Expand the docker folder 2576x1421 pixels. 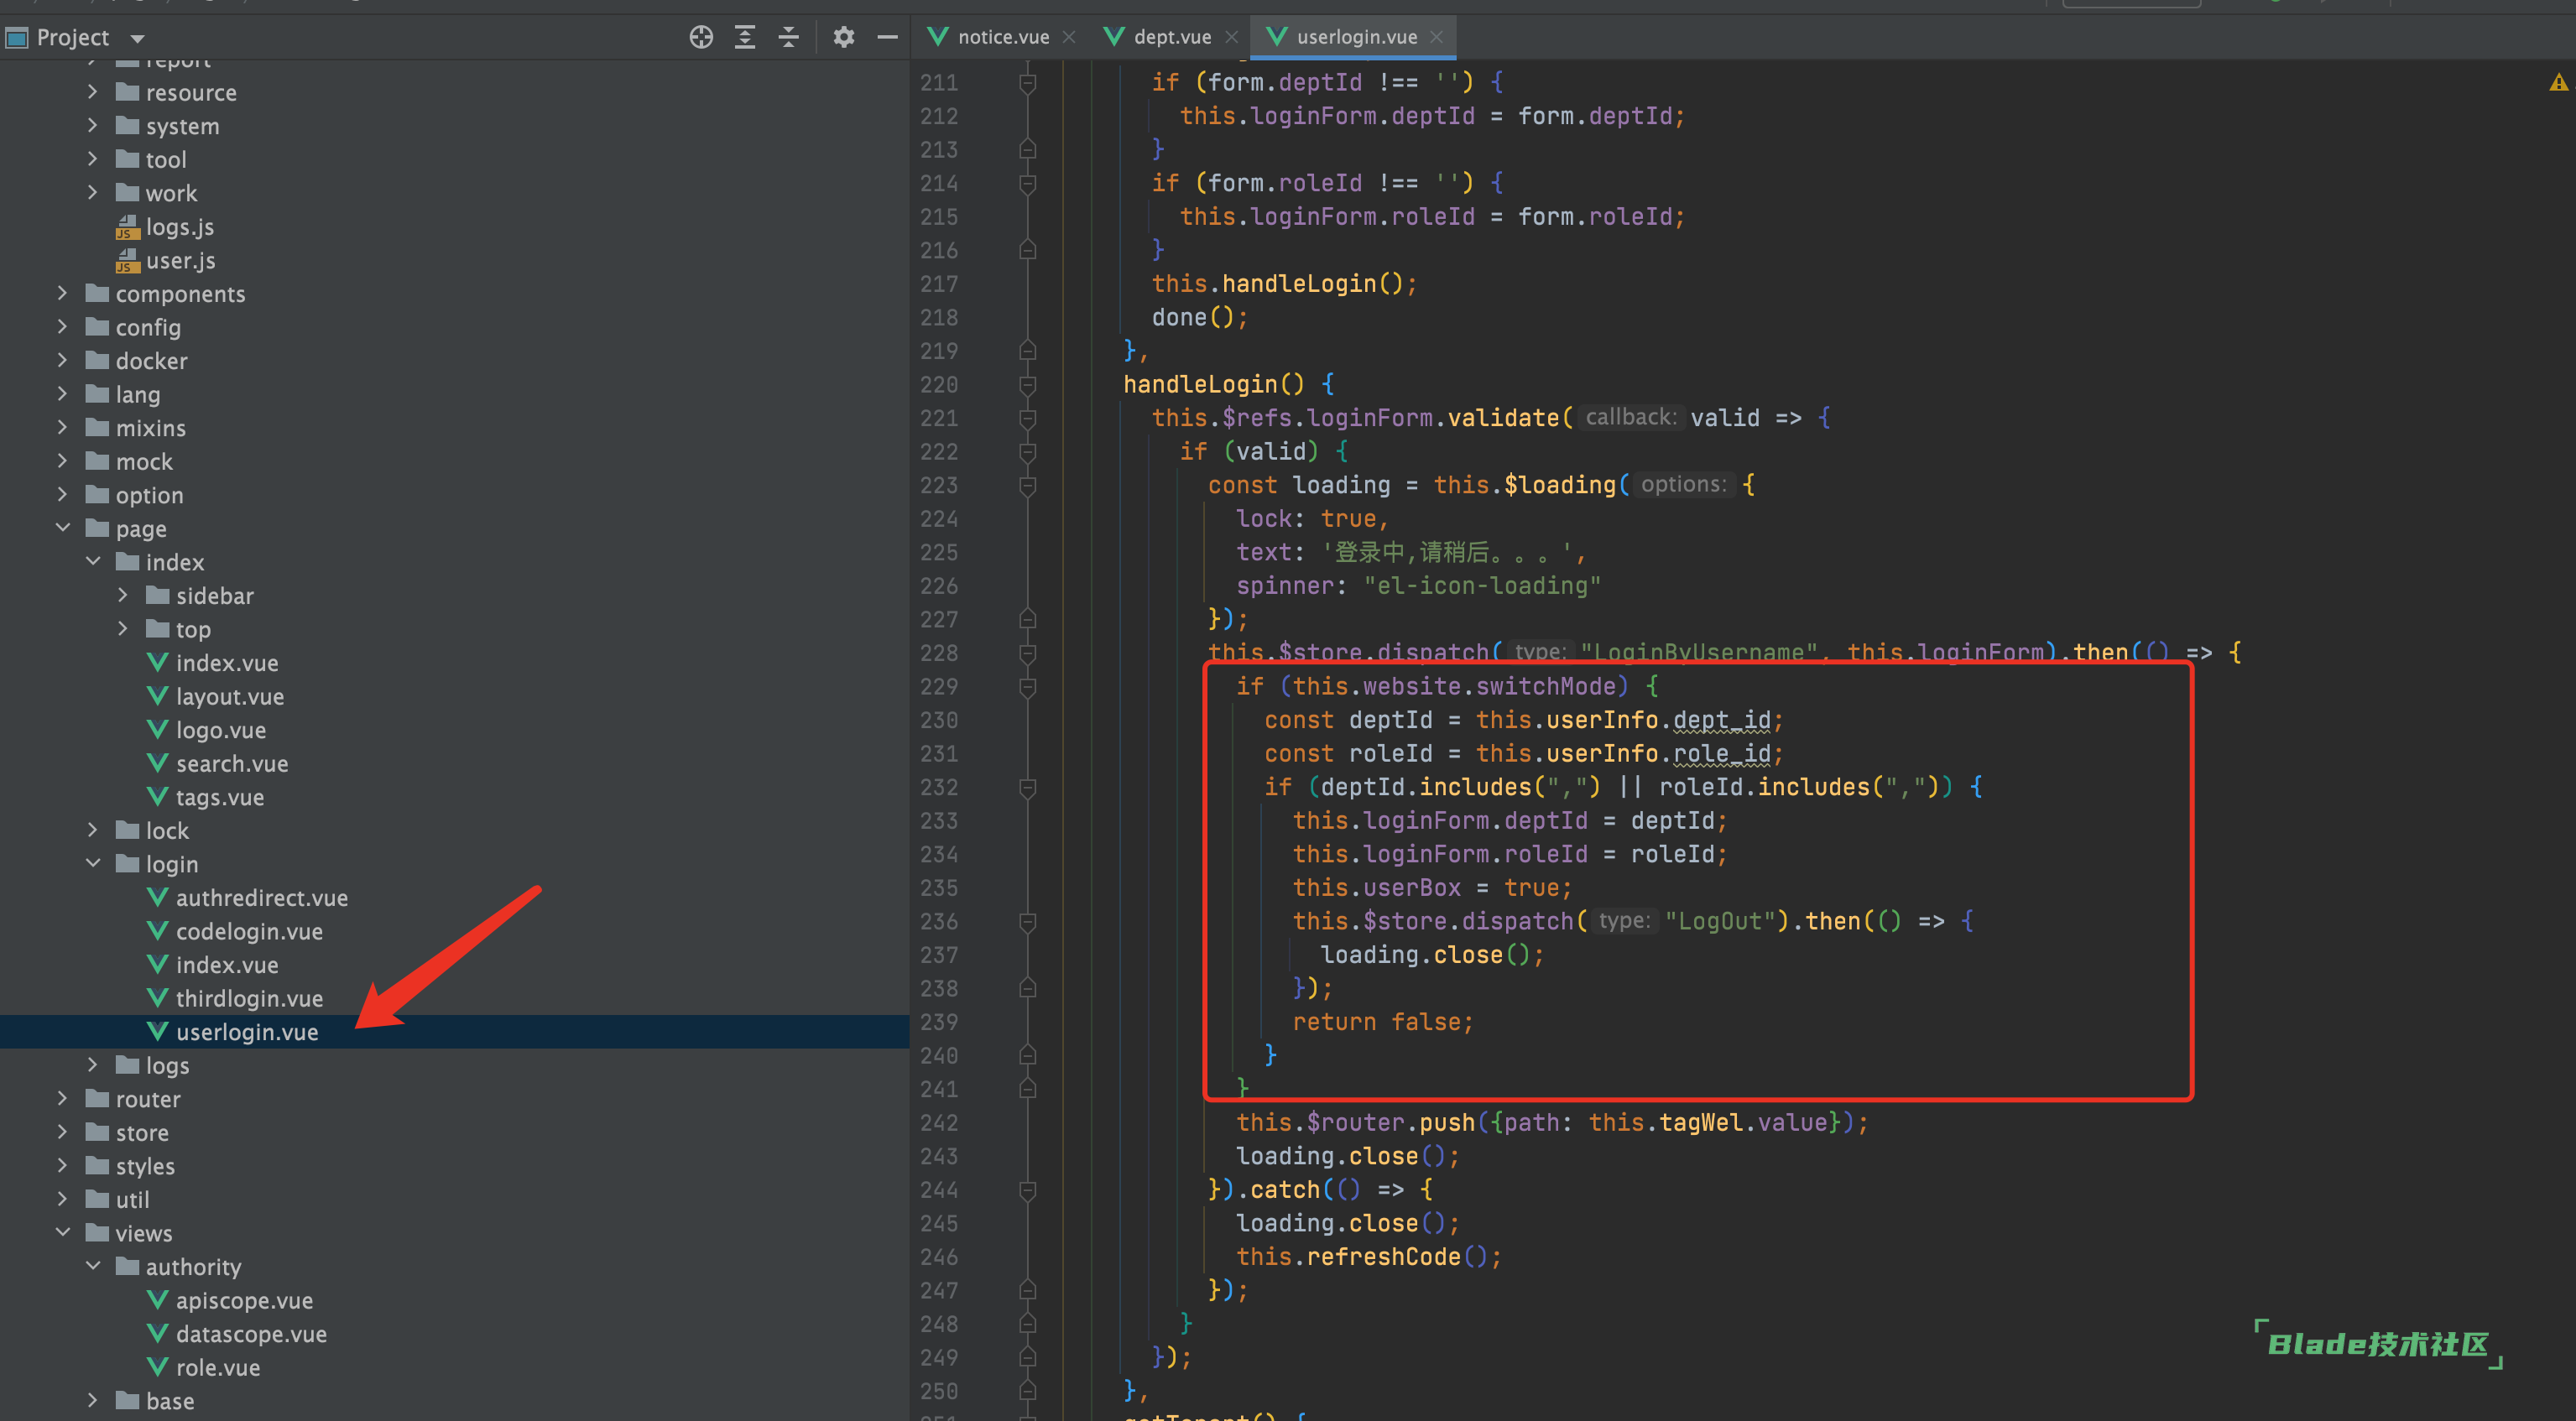coord(63,361)
